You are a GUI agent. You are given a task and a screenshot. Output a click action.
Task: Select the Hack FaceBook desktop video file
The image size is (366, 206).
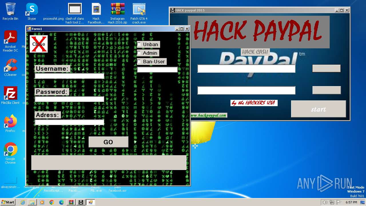coord(96,13)
